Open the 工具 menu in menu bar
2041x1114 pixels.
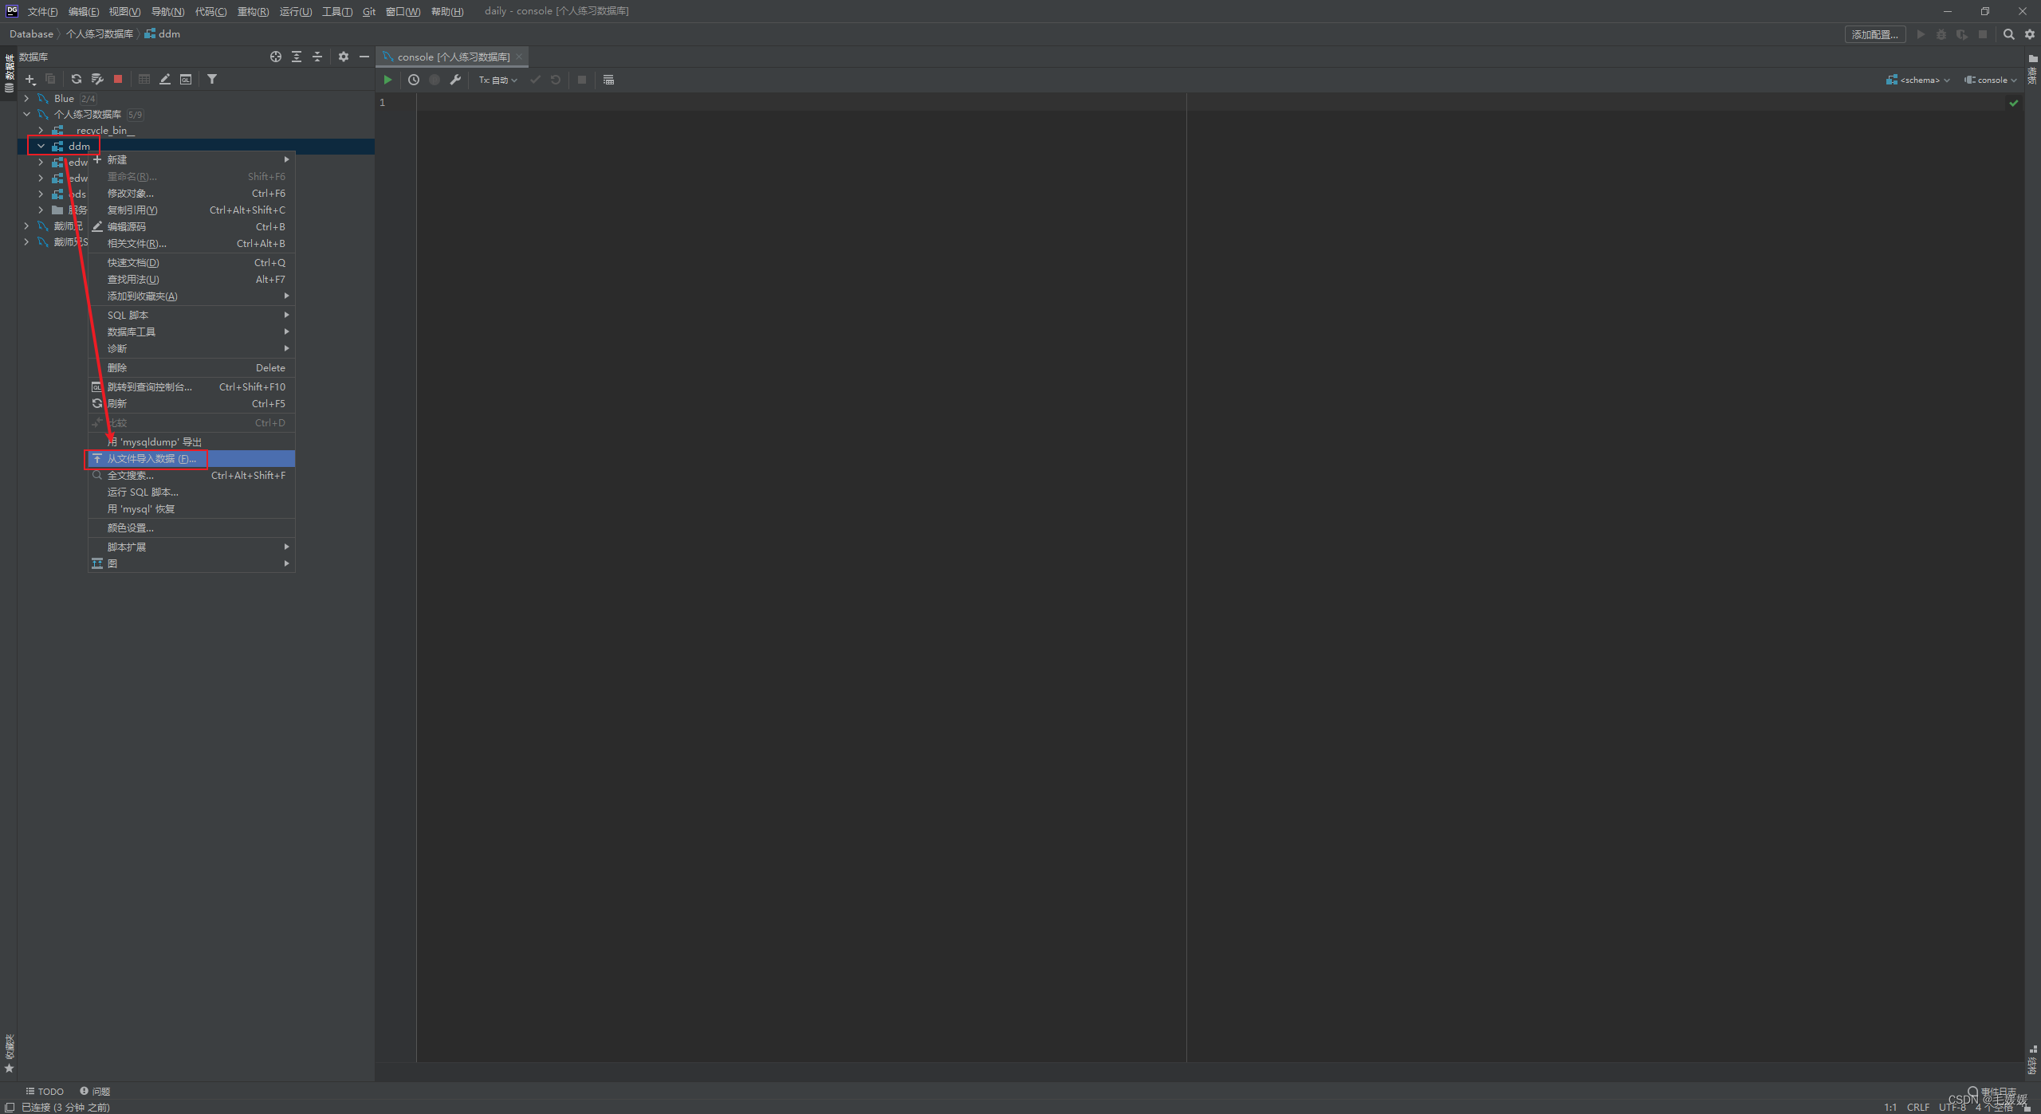pyautogui.click(x=336, y=11)
